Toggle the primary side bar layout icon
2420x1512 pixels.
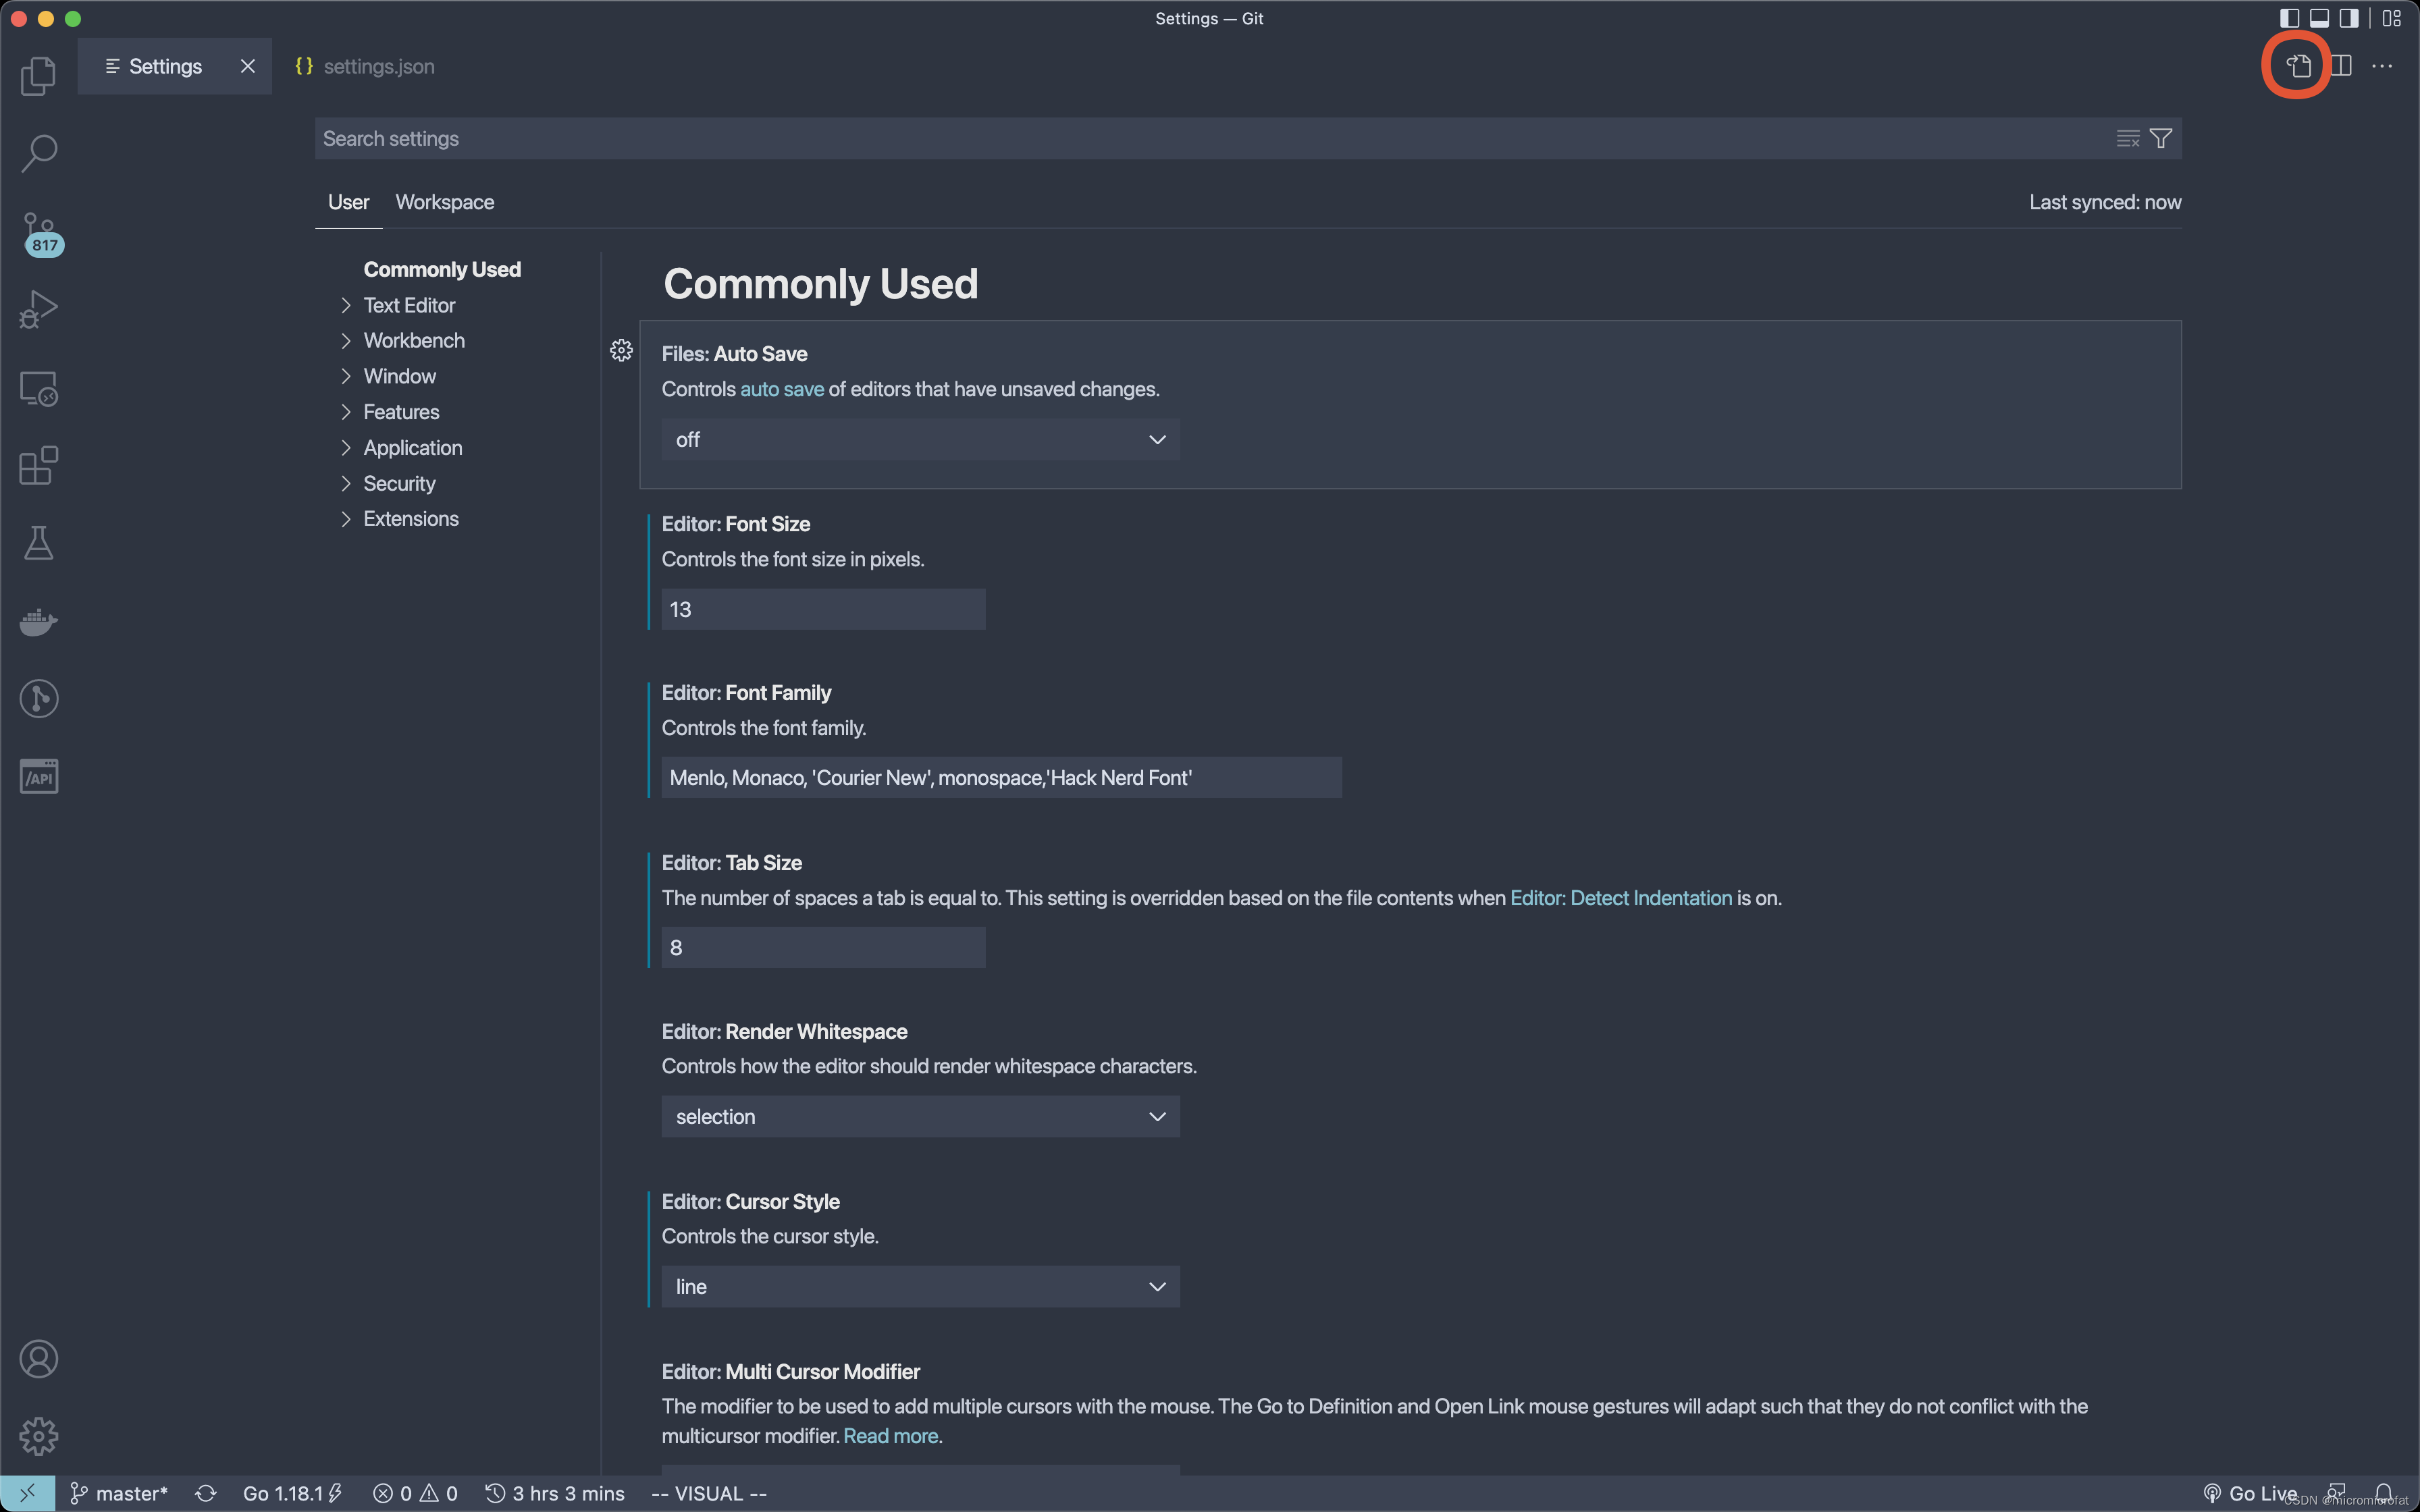click(2289, 18)
